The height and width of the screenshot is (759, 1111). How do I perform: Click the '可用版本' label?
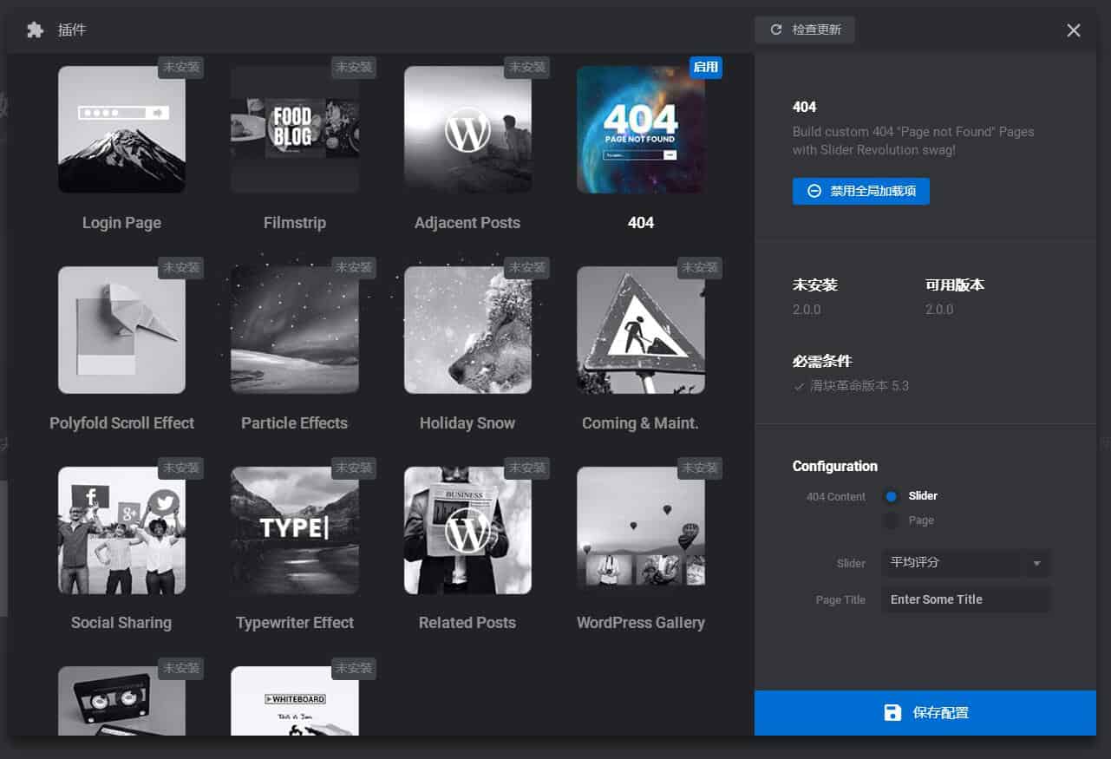(x=955, y=285)
